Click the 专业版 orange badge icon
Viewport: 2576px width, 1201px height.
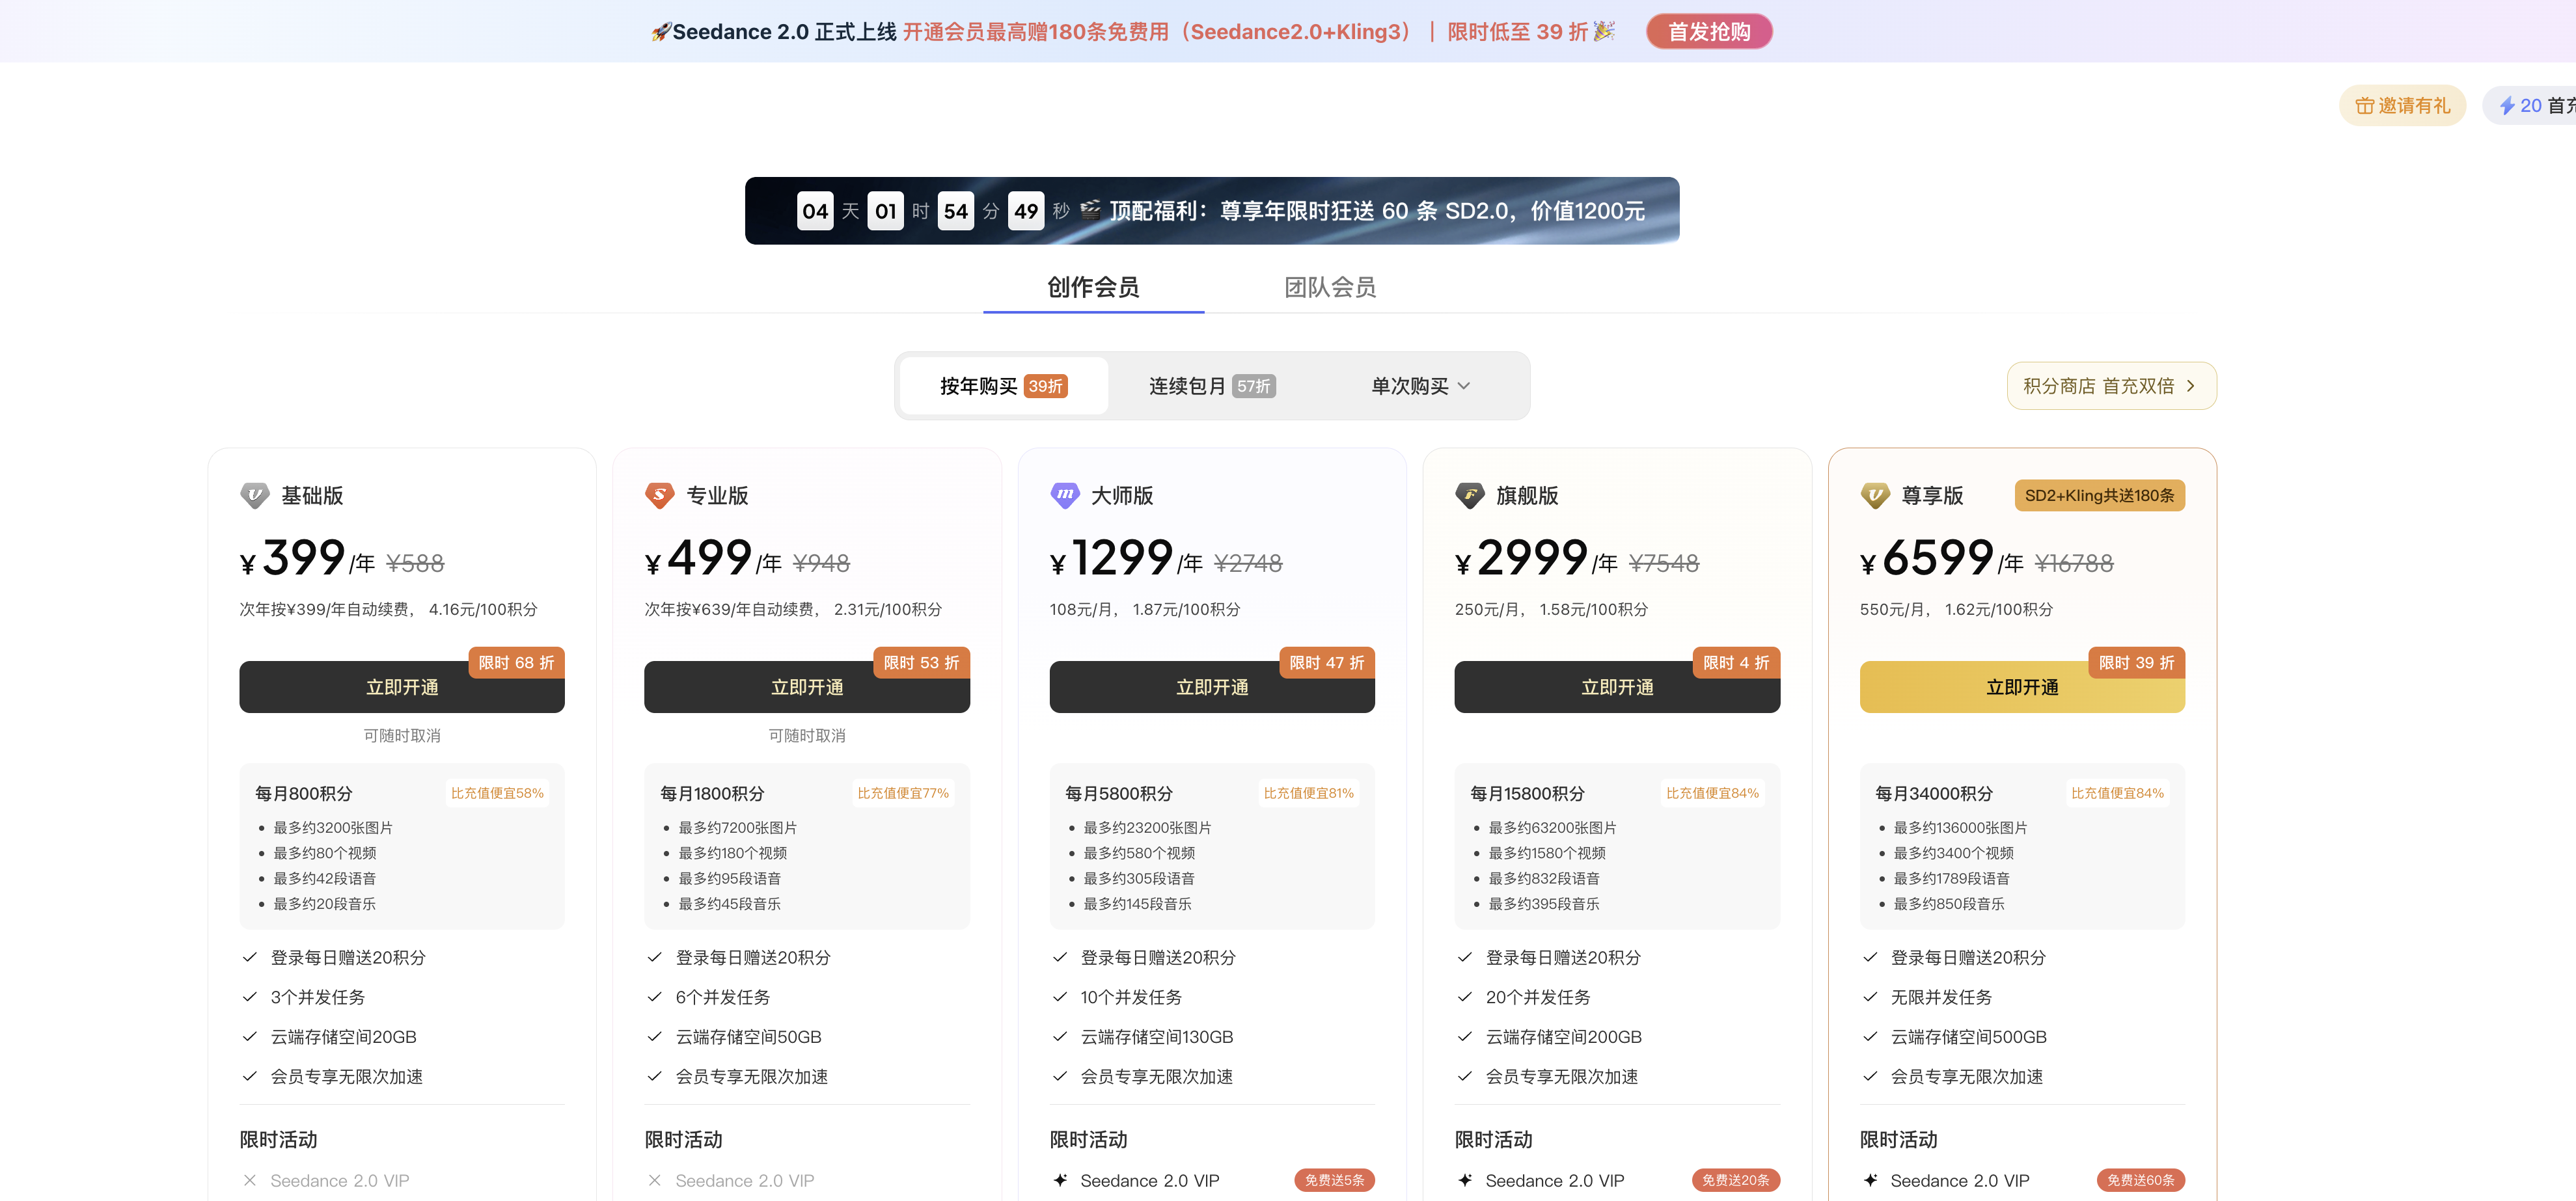[x=659, y=495]
